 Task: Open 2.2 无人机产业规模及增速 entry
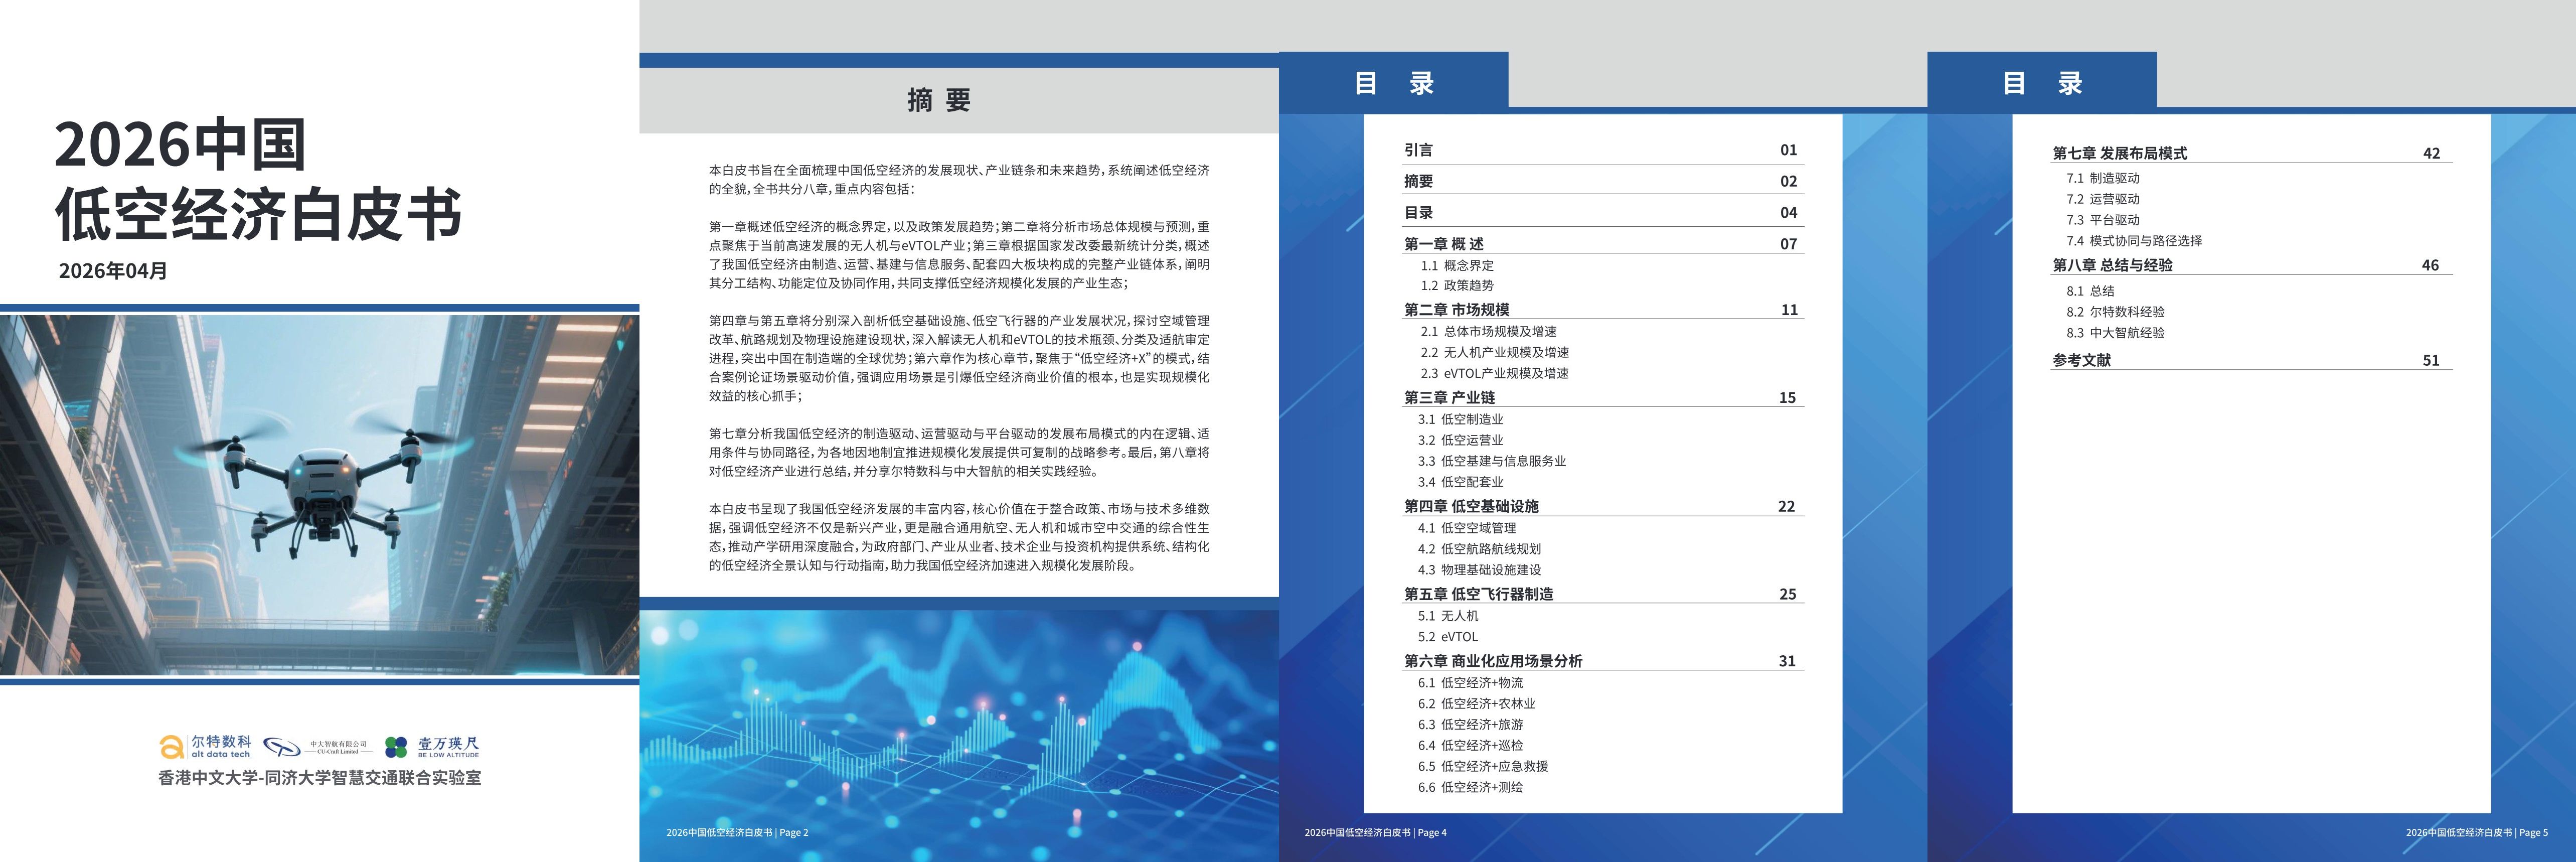[x=1495, y=352]
